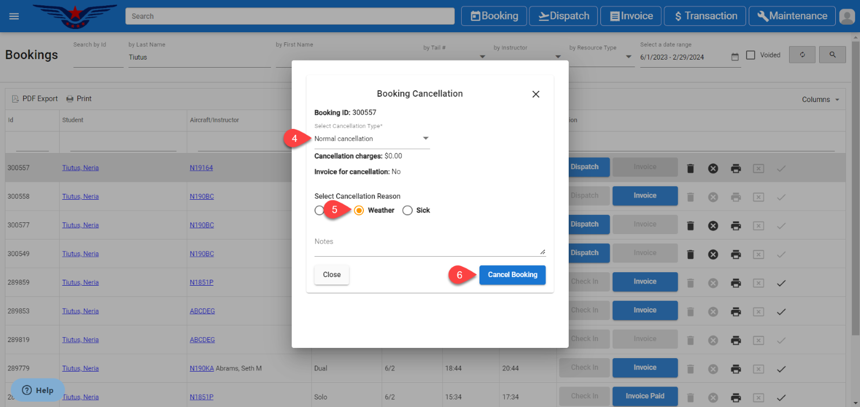This screenshot has width=860, height=407.
Task: Click the user profile avatar icon
Action: [x=847, y=16]
